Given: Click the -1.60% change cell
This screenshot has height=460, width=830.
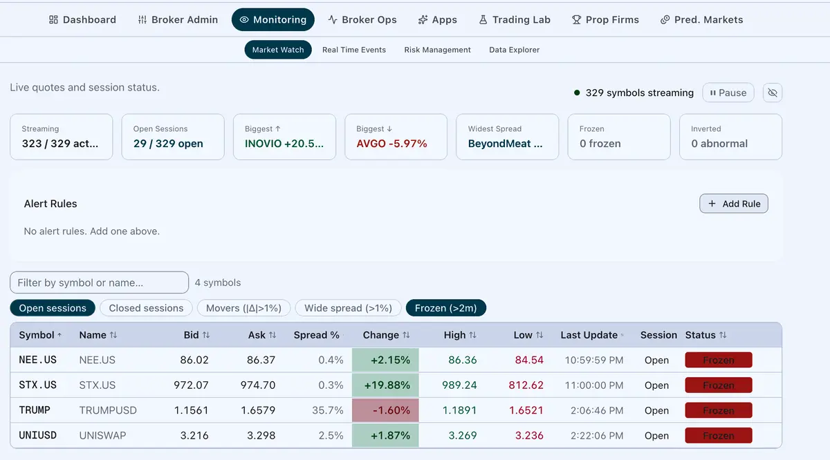Looking at the screenshot, I should tap(385, 410).
